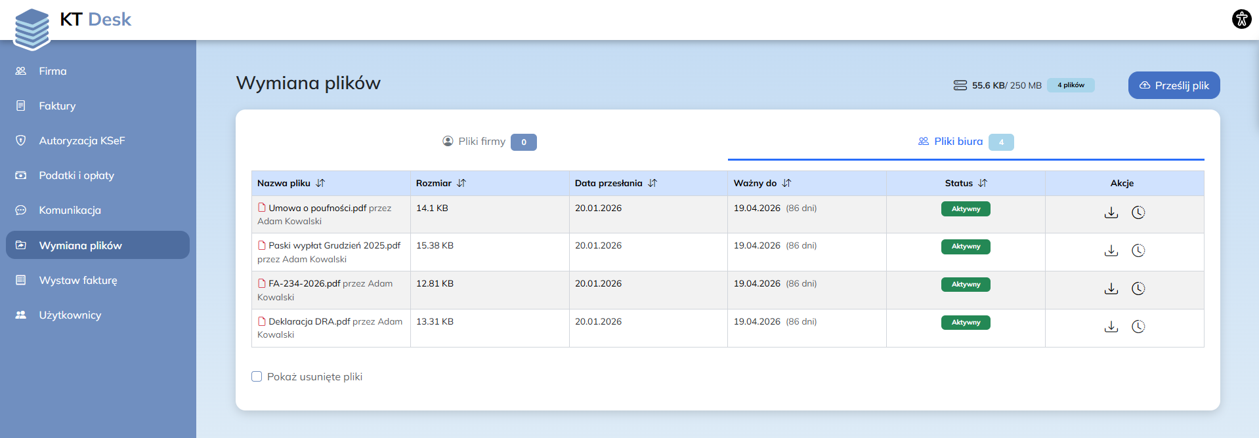Screen dimensions: 1259x438
Task: Sort files by Ważny do date
Action: click(786, 184)
